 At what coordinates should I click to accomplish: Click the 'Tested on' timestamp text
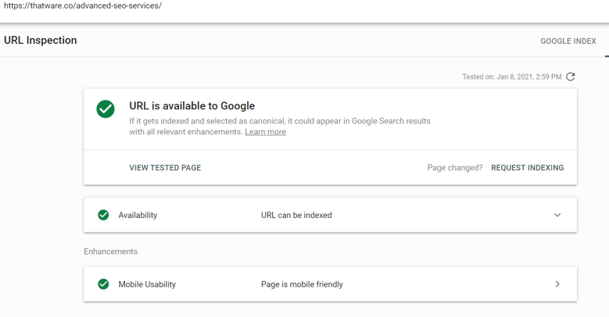click(511, 77)
